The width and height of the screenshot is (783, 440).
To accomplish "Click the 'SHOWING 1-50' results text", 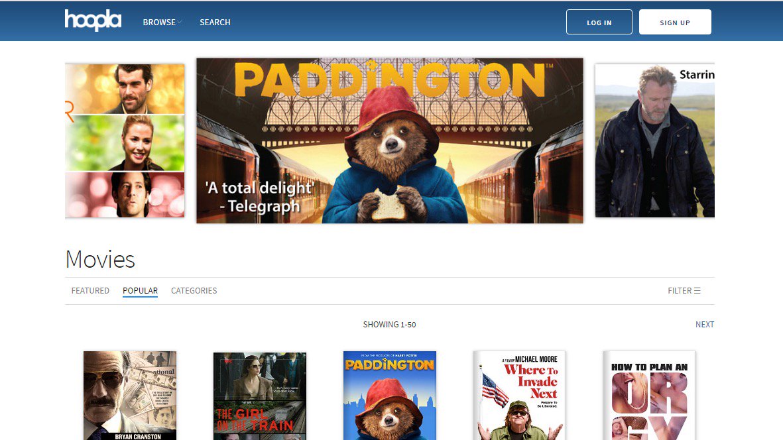I will [389, 325].
